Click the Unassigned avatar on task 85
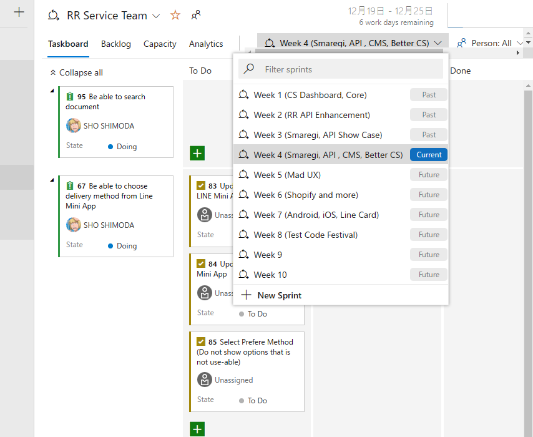This screenshot has height=437, width=533. [205, 379]
